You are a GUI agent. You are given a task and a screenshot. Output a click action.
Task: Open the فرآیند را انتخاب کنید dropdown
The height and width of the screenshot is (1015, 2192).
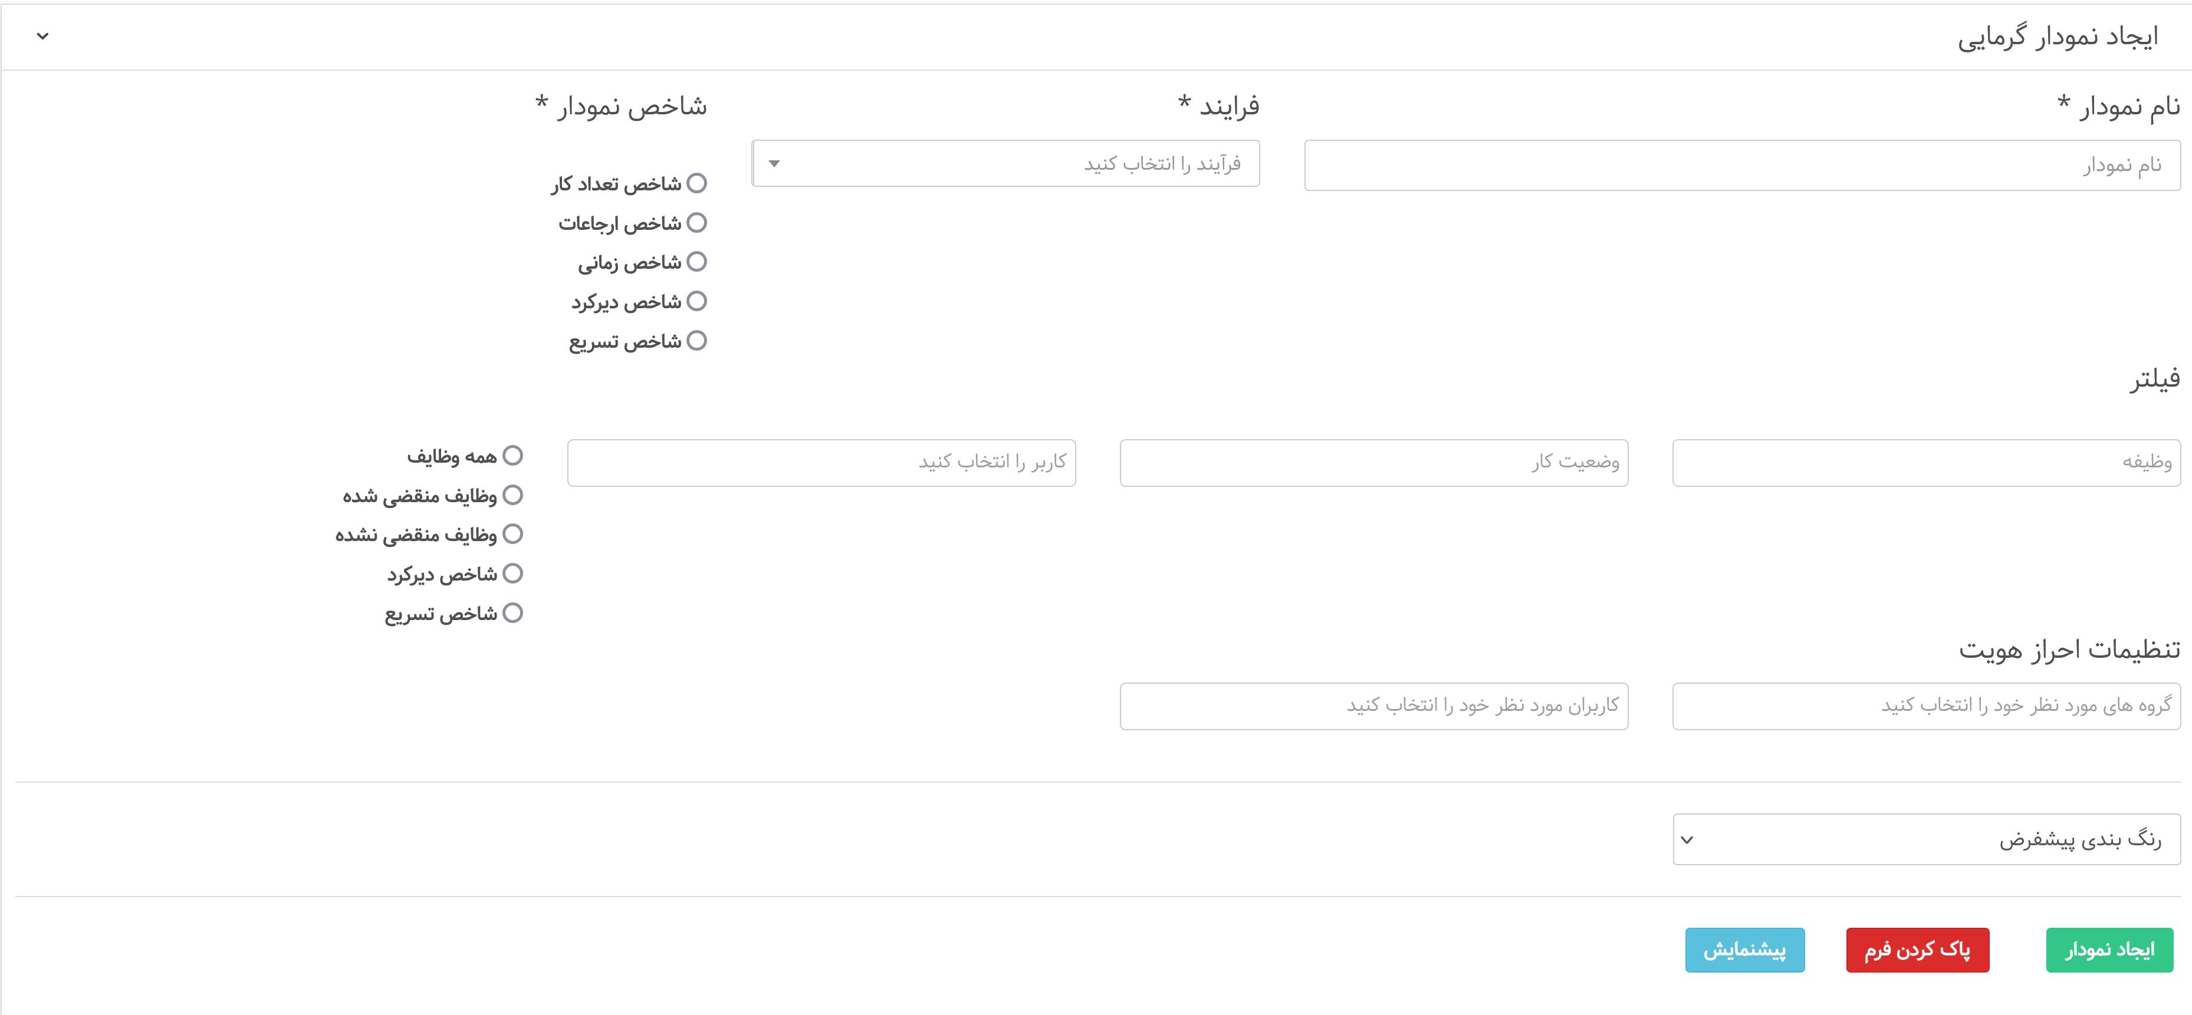pos(1005,163)
